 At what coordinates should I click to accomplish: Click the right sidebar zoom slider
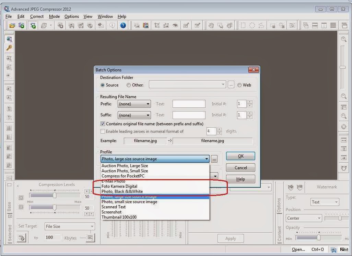[342, 67]
